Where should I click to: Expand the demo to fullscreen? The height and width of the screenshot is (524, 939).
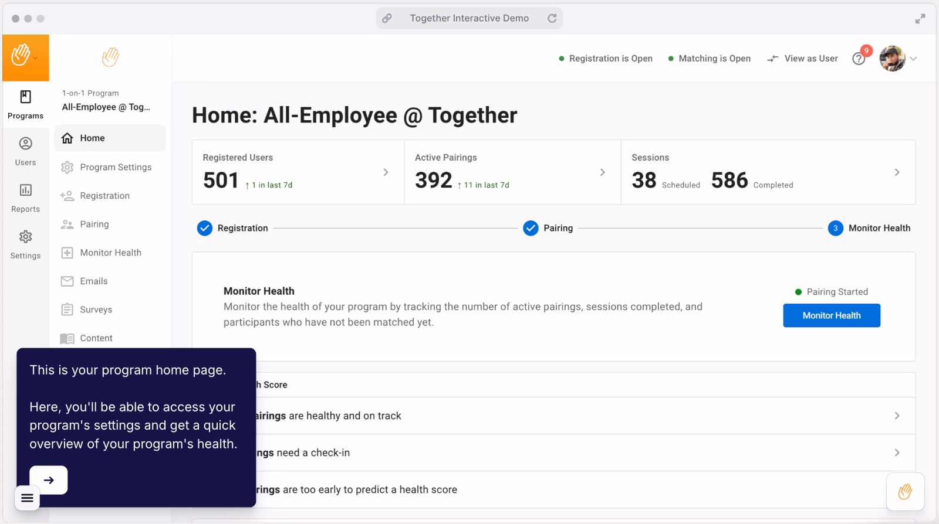(x=920, y=19)
